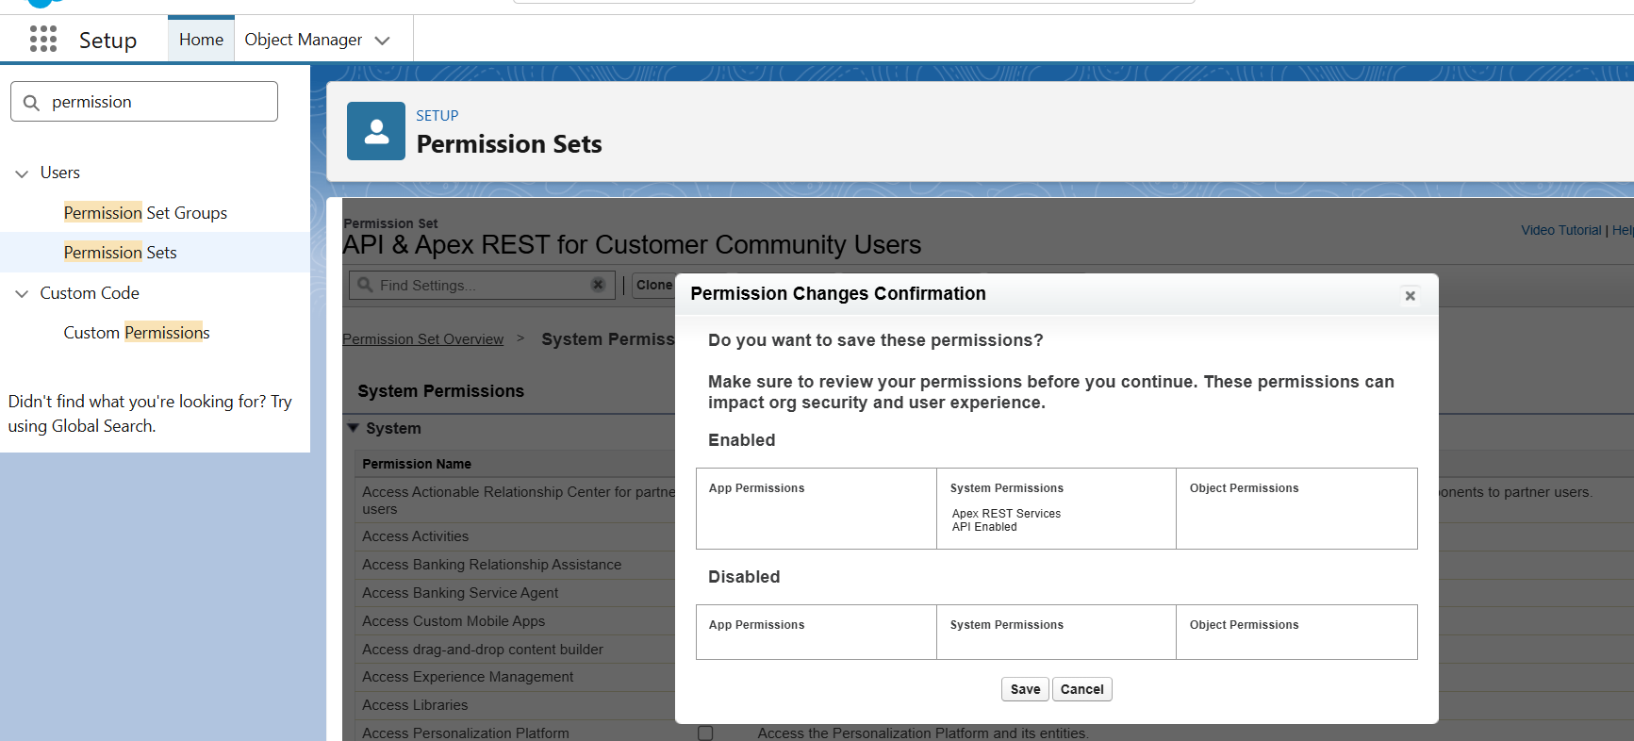This screenshot has height=741, width=1634.
Task: Toggle Access Personalization Platform checkbox
Action: click(x=705, y=733)
